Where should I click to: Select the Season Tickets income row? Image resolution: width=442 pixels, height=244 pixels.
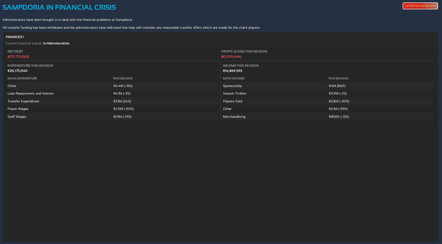tap(328, 94)
